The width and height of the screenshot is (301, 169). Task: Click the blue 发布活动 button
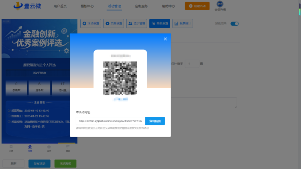[x=39, y=163]
